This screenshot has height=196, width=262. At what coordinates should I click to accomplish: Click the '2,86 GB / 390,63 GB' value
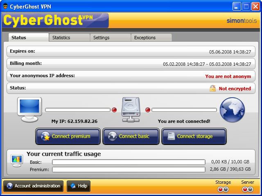[230, 169]
